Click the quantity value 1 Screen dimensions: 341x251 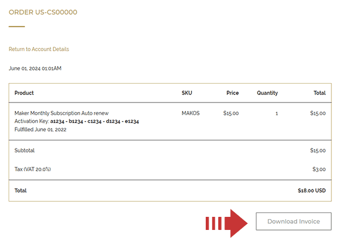coord(277,113)
